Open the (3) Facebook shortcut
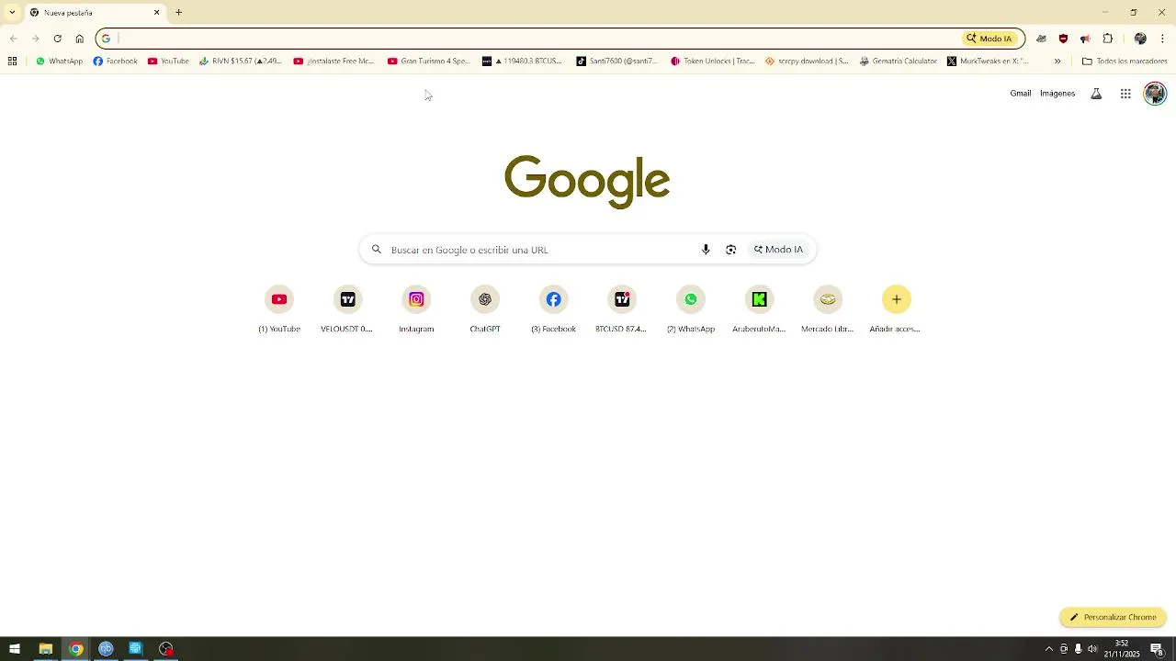The image size is (1176, 661). point(553,310)
